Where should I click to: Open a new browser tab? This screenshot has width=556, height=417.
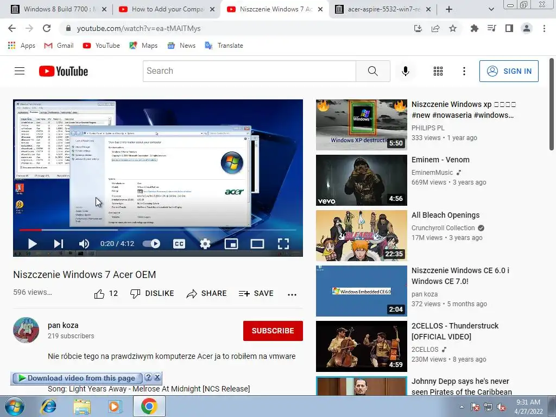tap(449, 9)
